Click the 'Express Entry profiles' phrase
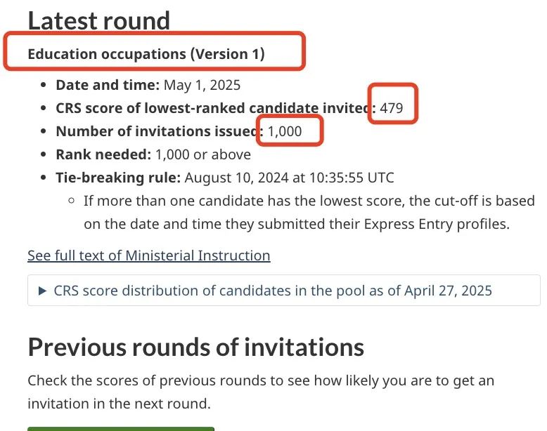Viewport: 547px width, 431px height. coord(437,224)
